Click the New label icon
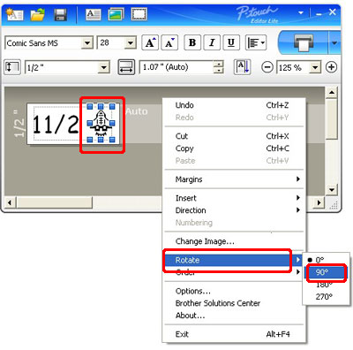This screenshot has width=353, height=350. coord(15,14)
